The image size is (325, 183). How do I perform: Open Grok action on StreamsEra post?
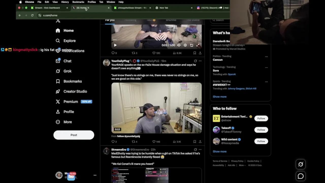[x=195, y=150]
